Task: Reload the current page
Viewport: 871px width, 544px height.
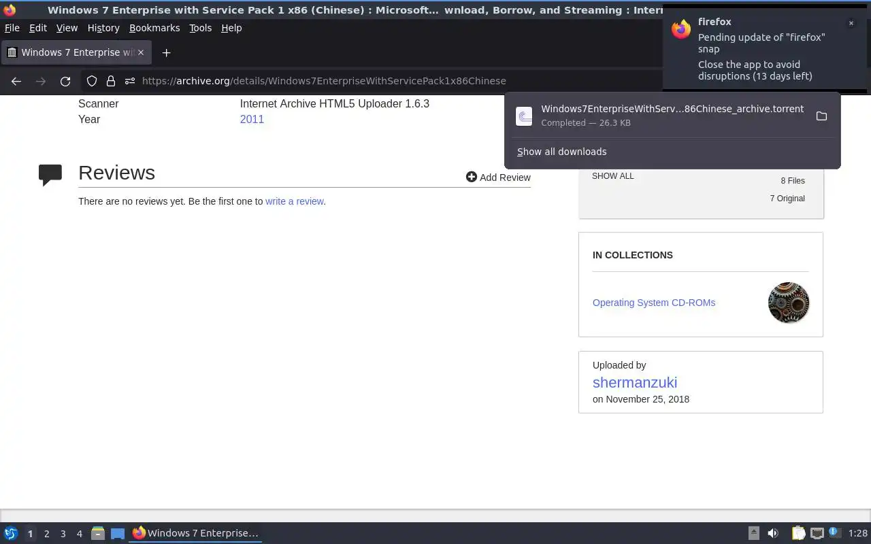Action: coord(65,81)
